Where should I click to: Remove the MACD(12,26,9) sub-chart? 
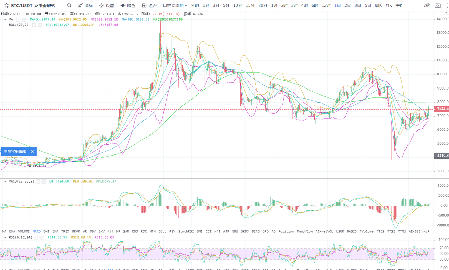43,181
